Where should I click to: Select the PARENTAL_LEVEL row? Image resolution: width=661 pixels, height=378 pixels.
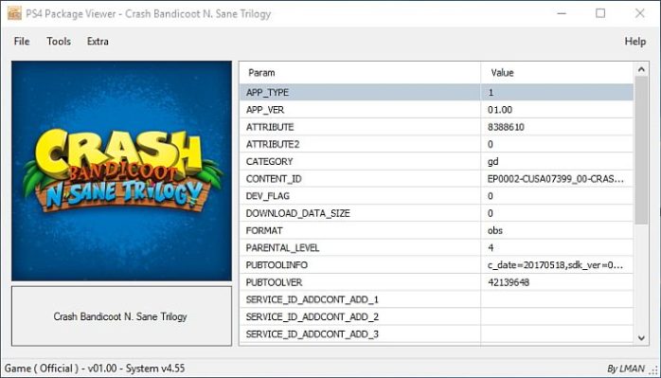(x=437, y=247)
